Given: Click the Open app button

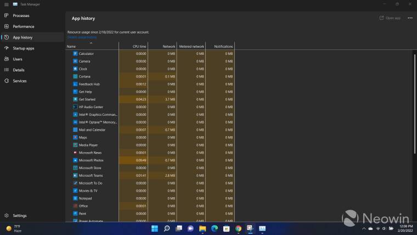Looking at the screenshot, I should point(390,18).
